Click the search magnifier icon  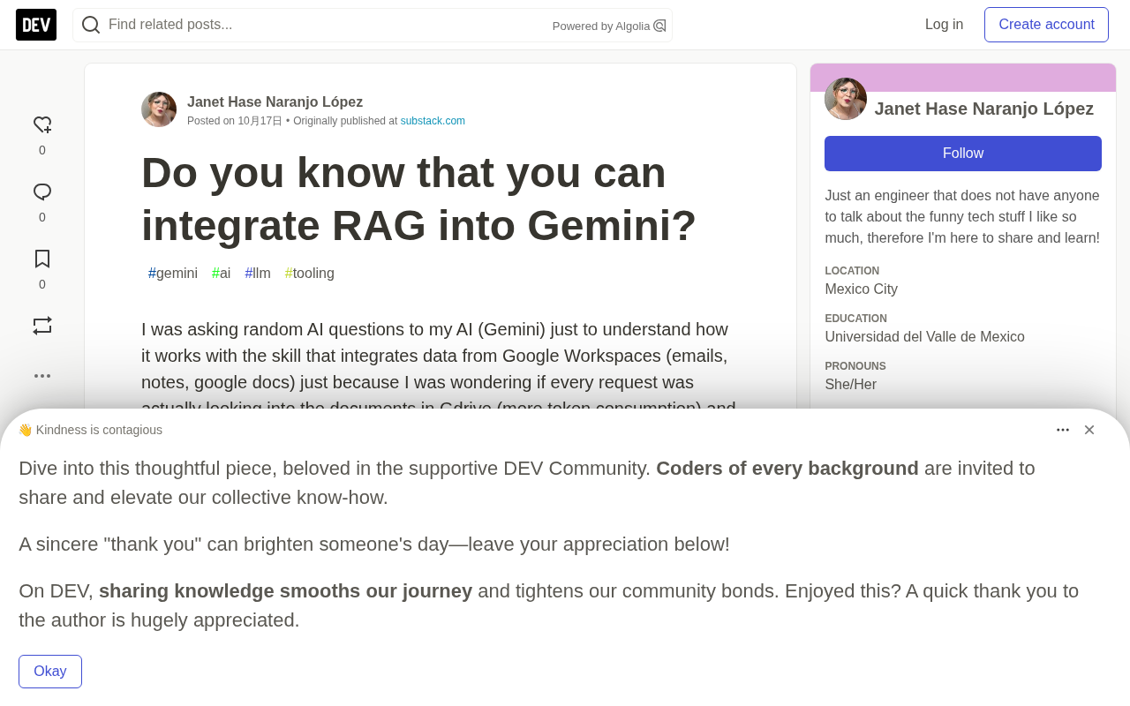pos(91,25)
